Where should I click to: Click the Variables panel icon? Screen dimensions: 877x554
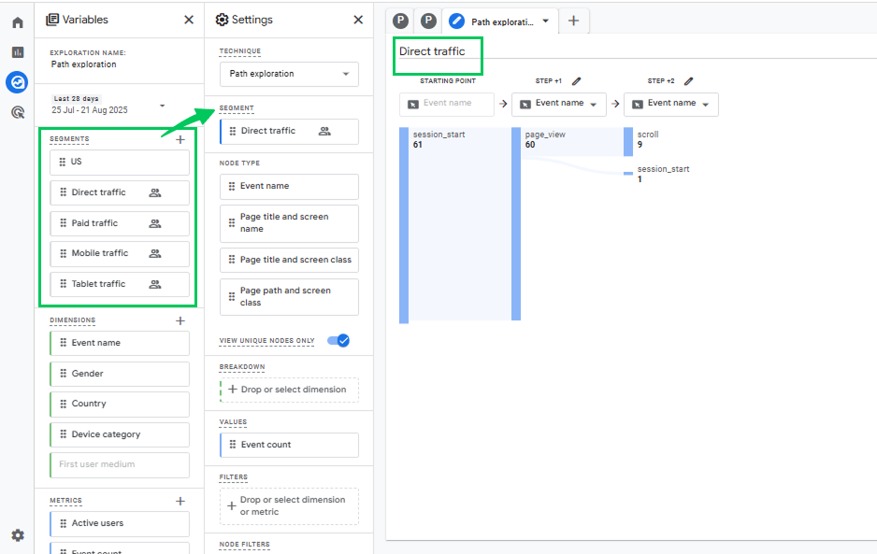point(52,20)
